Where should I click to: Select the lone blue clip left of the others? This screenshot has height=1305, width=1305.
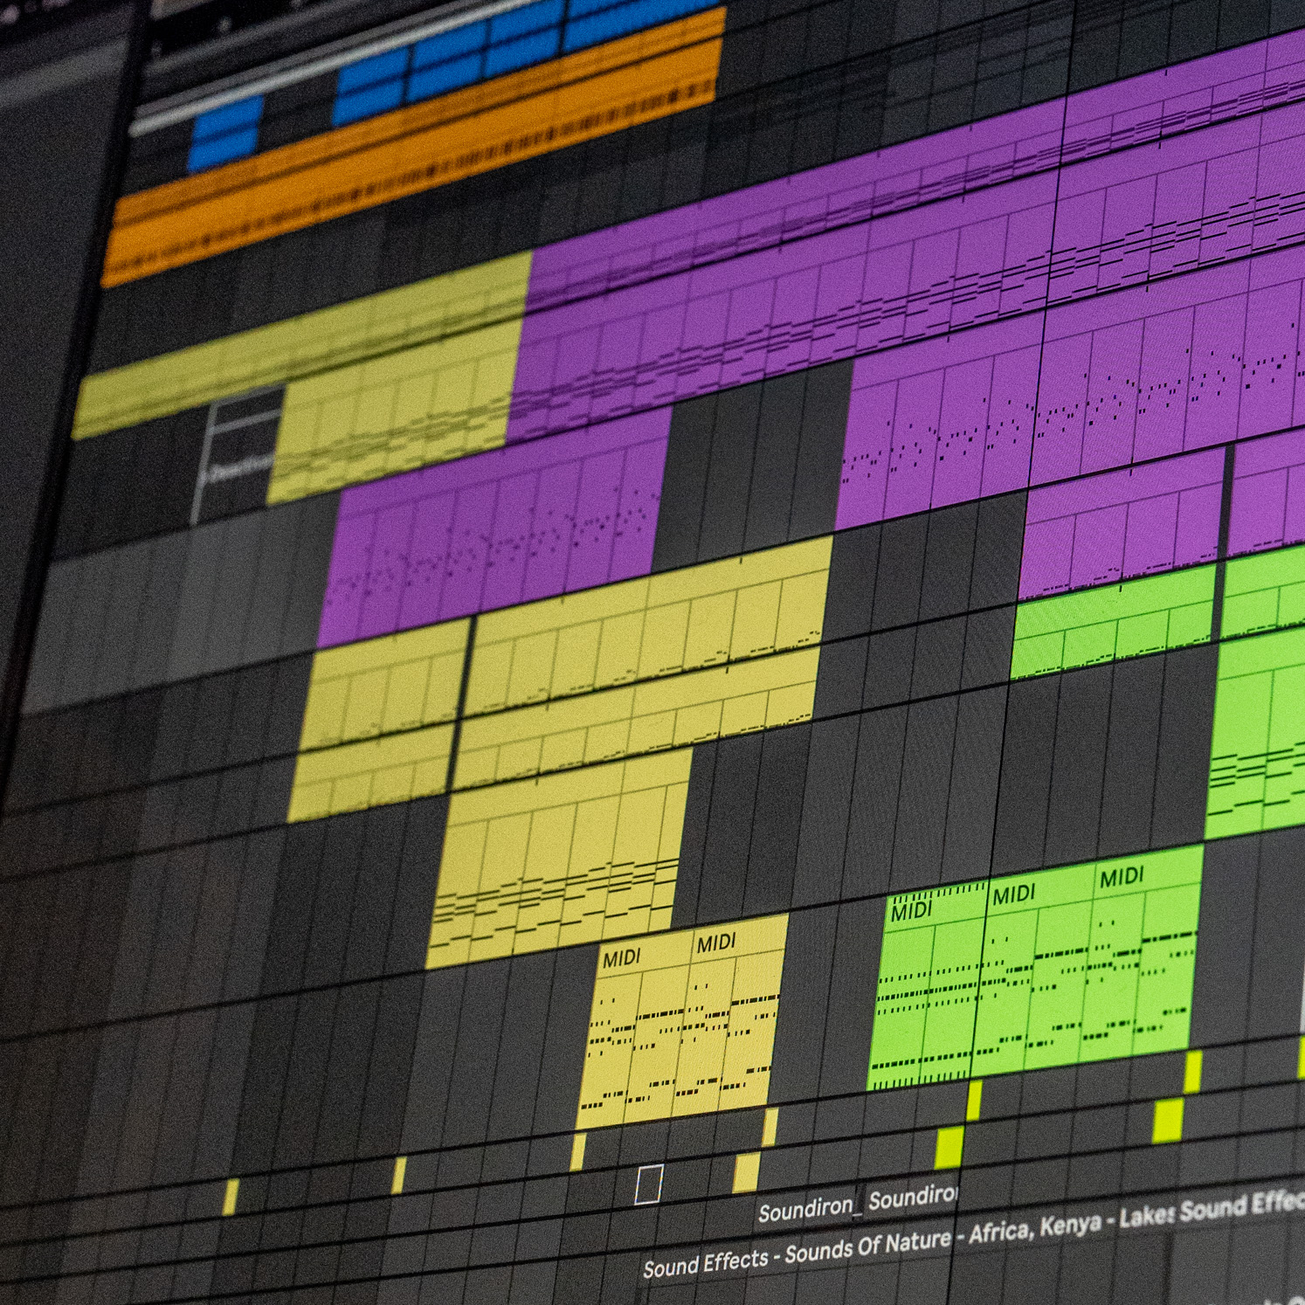[x=226, y=133]
